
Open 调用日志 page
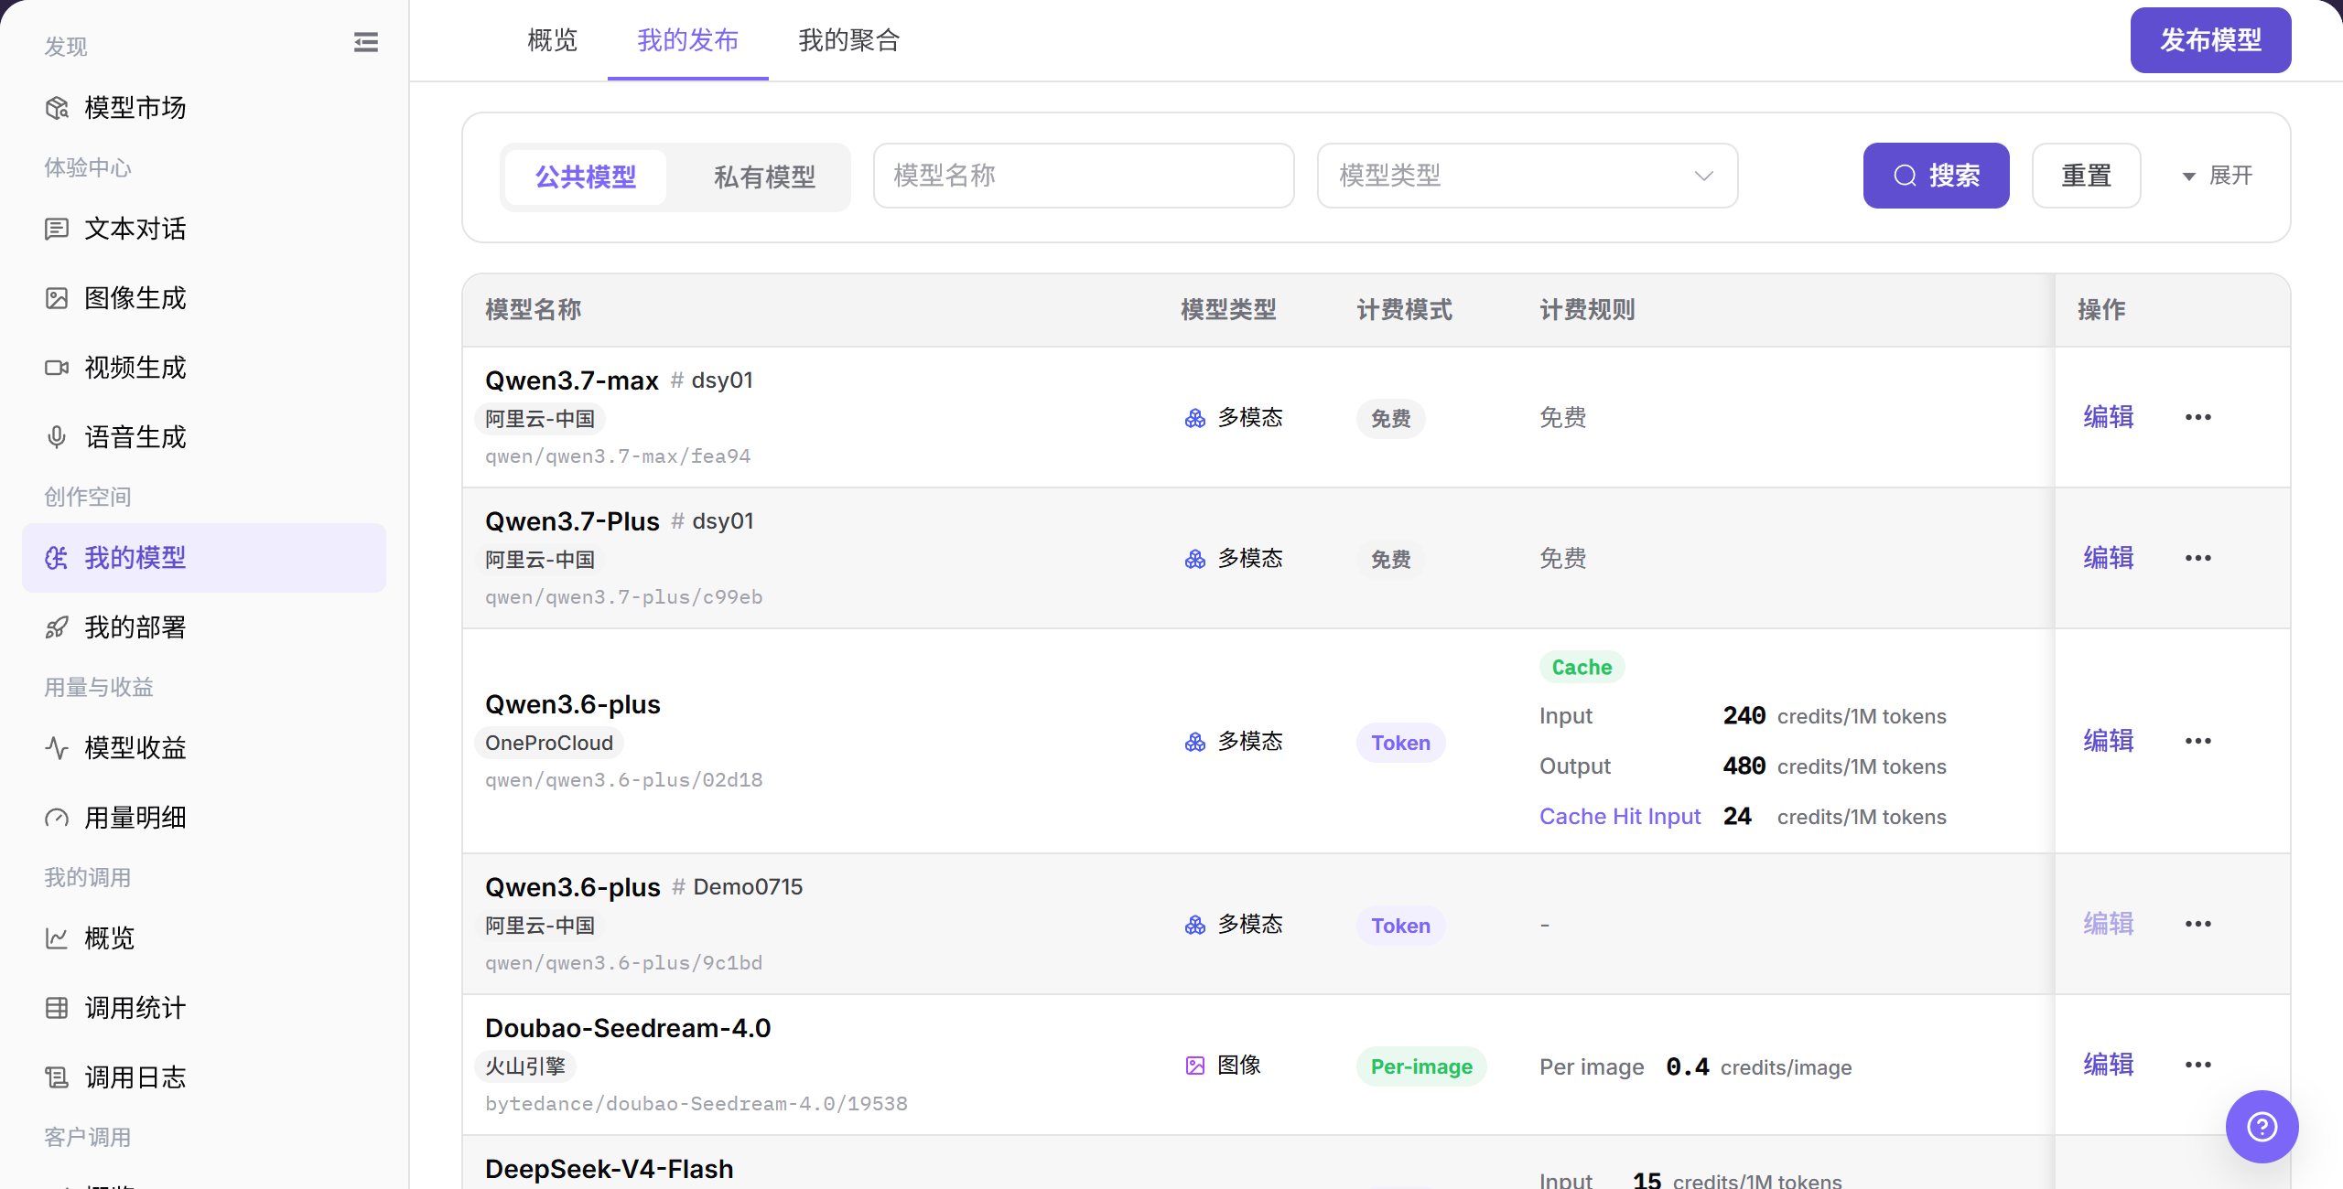pyautogui.click(x=203, y=1077)
